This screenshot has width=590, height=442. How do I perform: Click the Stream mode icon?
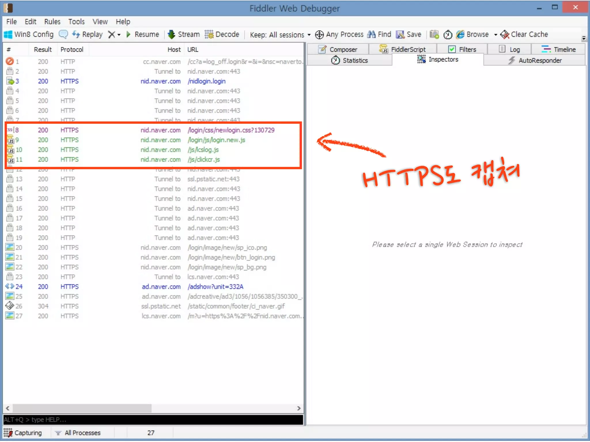(x=171, y=34)
